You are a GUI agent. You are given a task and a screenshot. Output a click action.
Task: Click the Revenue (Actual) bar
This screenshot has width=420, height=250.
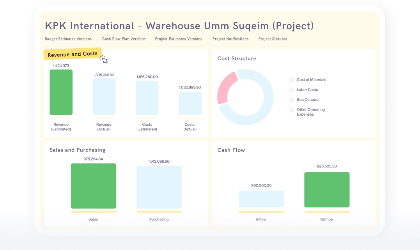104,97
